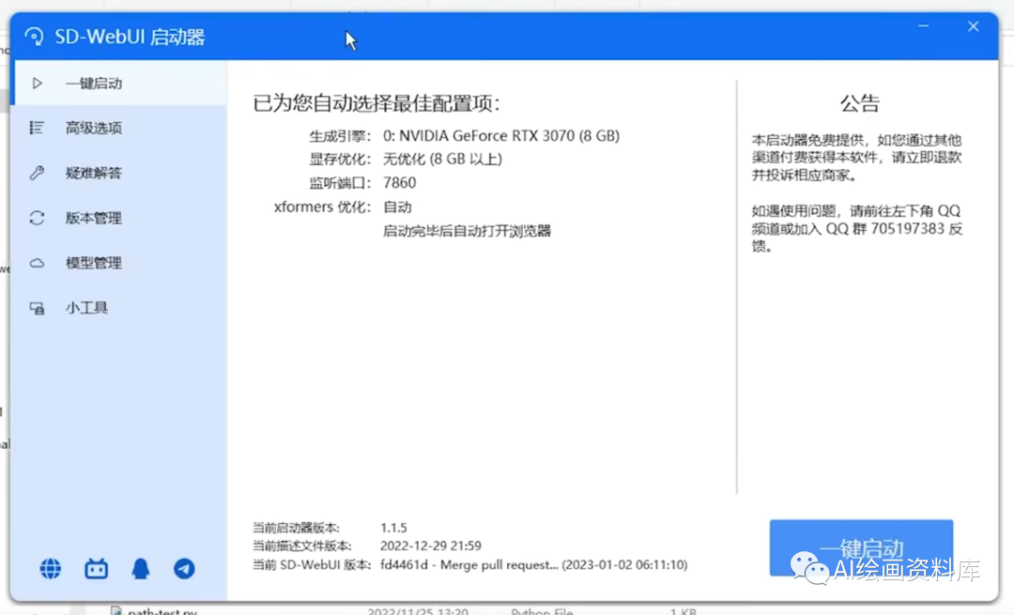Click the GPU value NVIDIA GeForce RTX 3070

501,136
